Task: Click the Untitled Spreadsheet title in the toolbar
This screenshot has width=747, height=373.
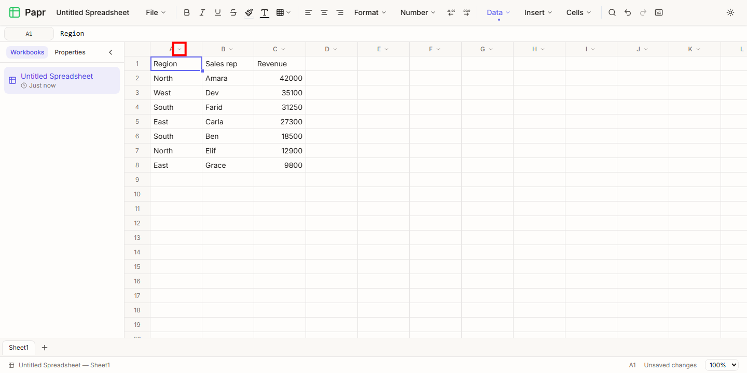Action: coord(93,12)
